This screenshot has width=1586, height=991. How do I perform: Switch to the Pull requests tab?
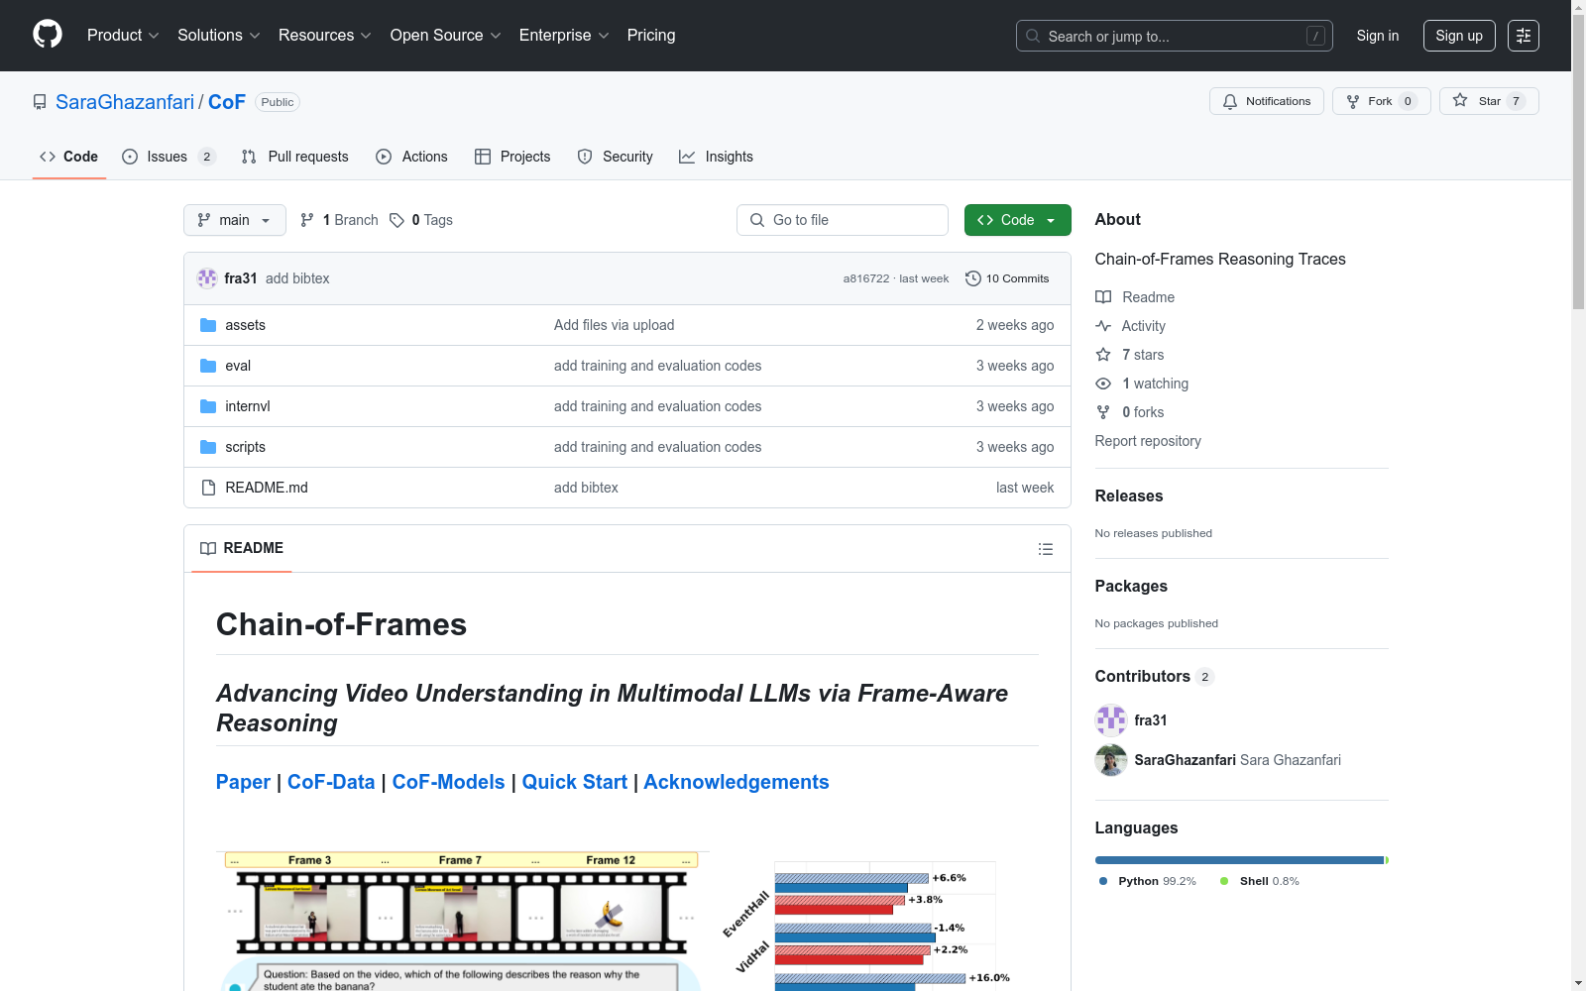[295, 157]
